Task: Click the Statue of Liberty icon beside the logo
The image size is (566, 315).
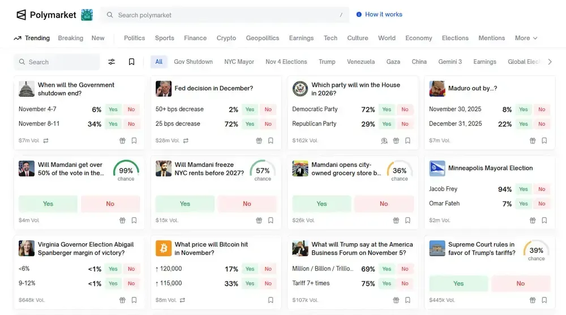Action: [x=87, y=15]
